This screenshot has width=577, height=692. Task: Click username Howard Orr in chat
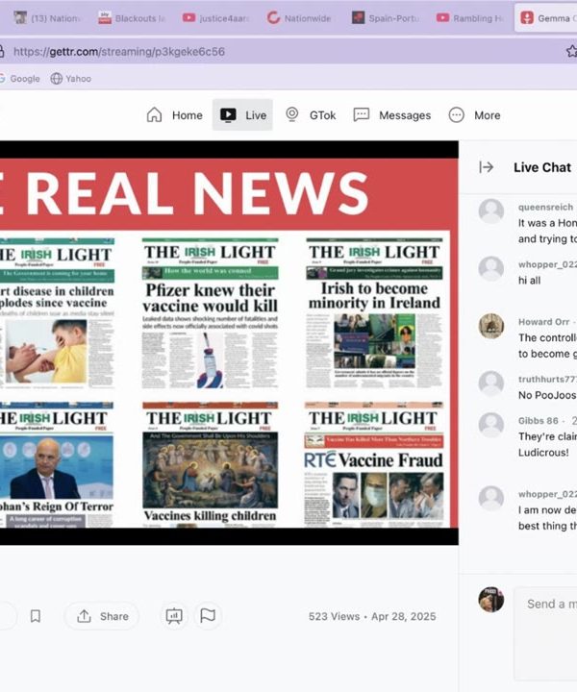coord(543,322)
